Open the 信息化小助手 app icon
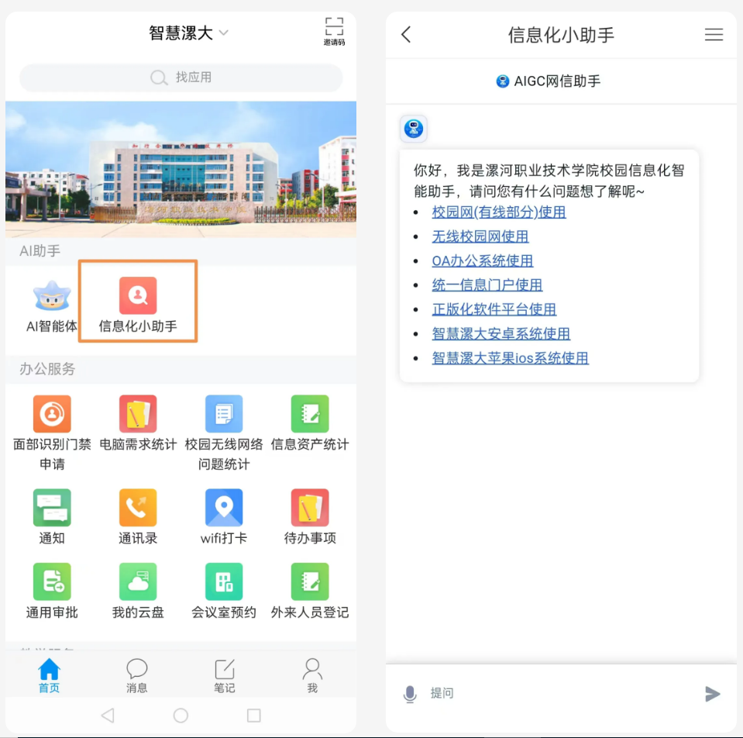 pyautogui.click(x=138, y=296)
